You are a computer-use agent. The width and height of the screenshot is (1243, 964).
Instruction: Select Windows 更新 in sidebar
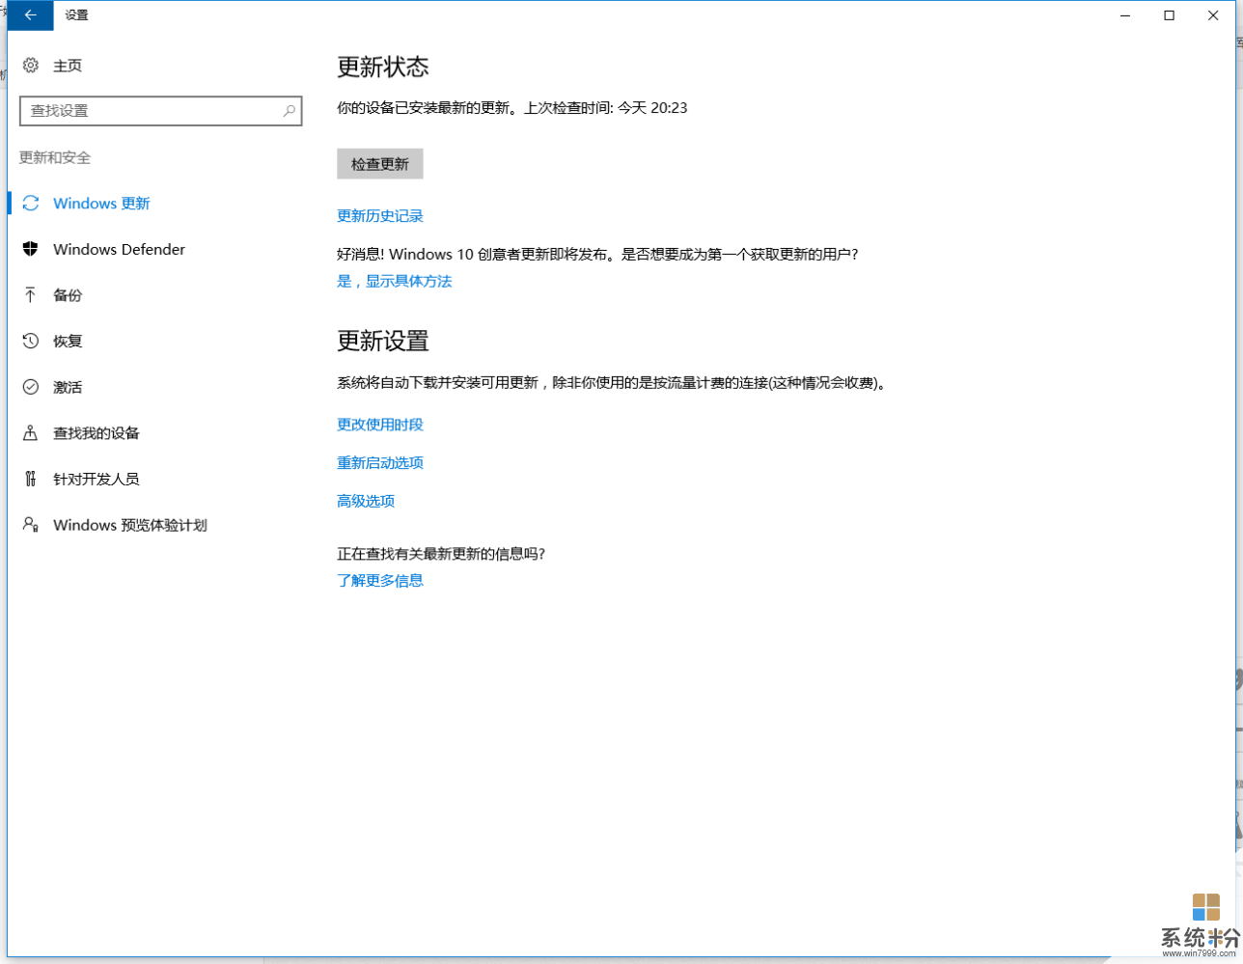pos(101,204)
